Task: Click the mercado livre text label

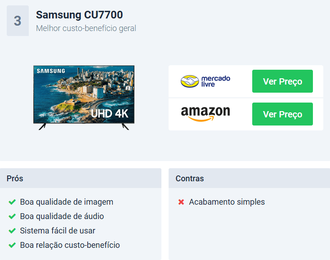Action: pos(215,81)
